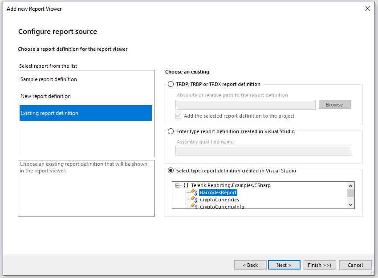Image resolution: width=378 pixels, height=278 pixels.
Task: Click the Assembly qualified name field
Action: (x=263, y=151)
